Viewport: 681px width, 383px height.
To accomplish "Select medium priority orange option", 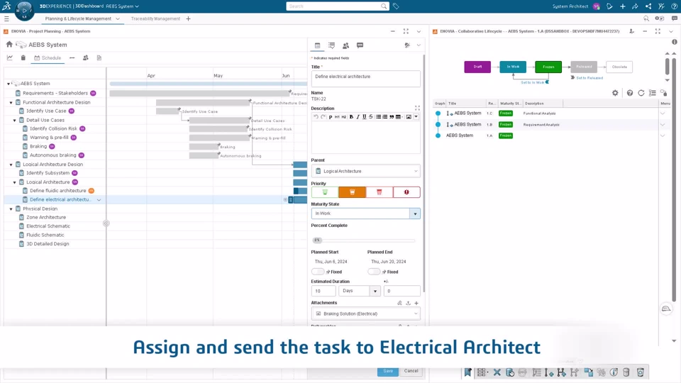I will [353, 192].
